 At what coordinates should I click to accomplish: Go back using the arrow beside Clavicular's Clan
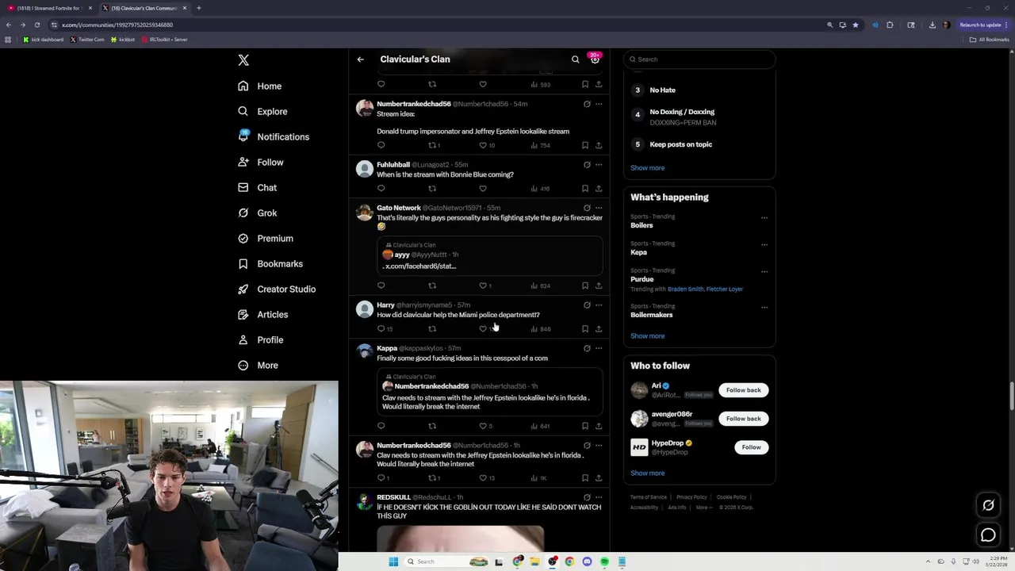(360, 59)
